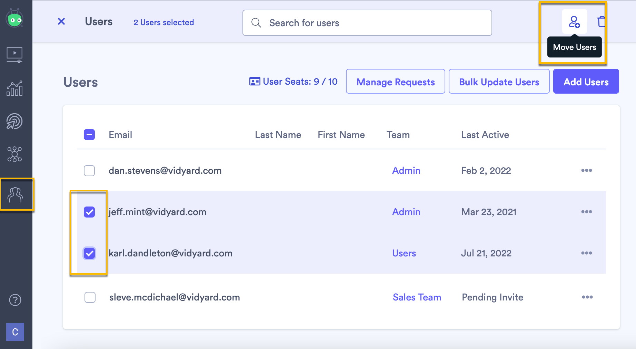The height and width of the screenshot is (349, 636).
Task: Open the help question mark icon
Action: coord(15,300)
